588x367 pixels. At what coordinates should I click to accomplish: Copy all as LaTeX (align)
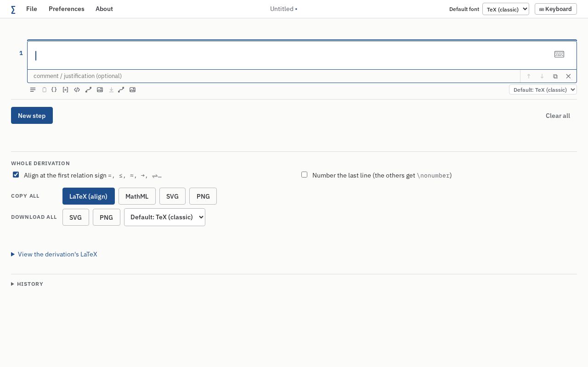(89, 196)
